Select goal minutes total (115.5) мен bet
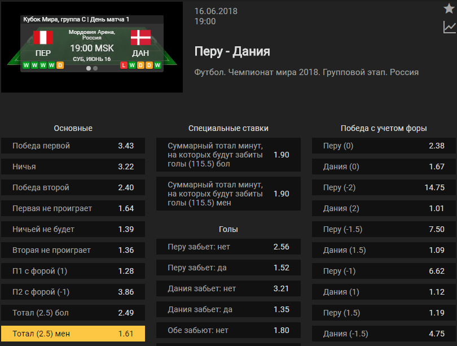The width and height of the screenshot is (457, 346). [228, 194]
